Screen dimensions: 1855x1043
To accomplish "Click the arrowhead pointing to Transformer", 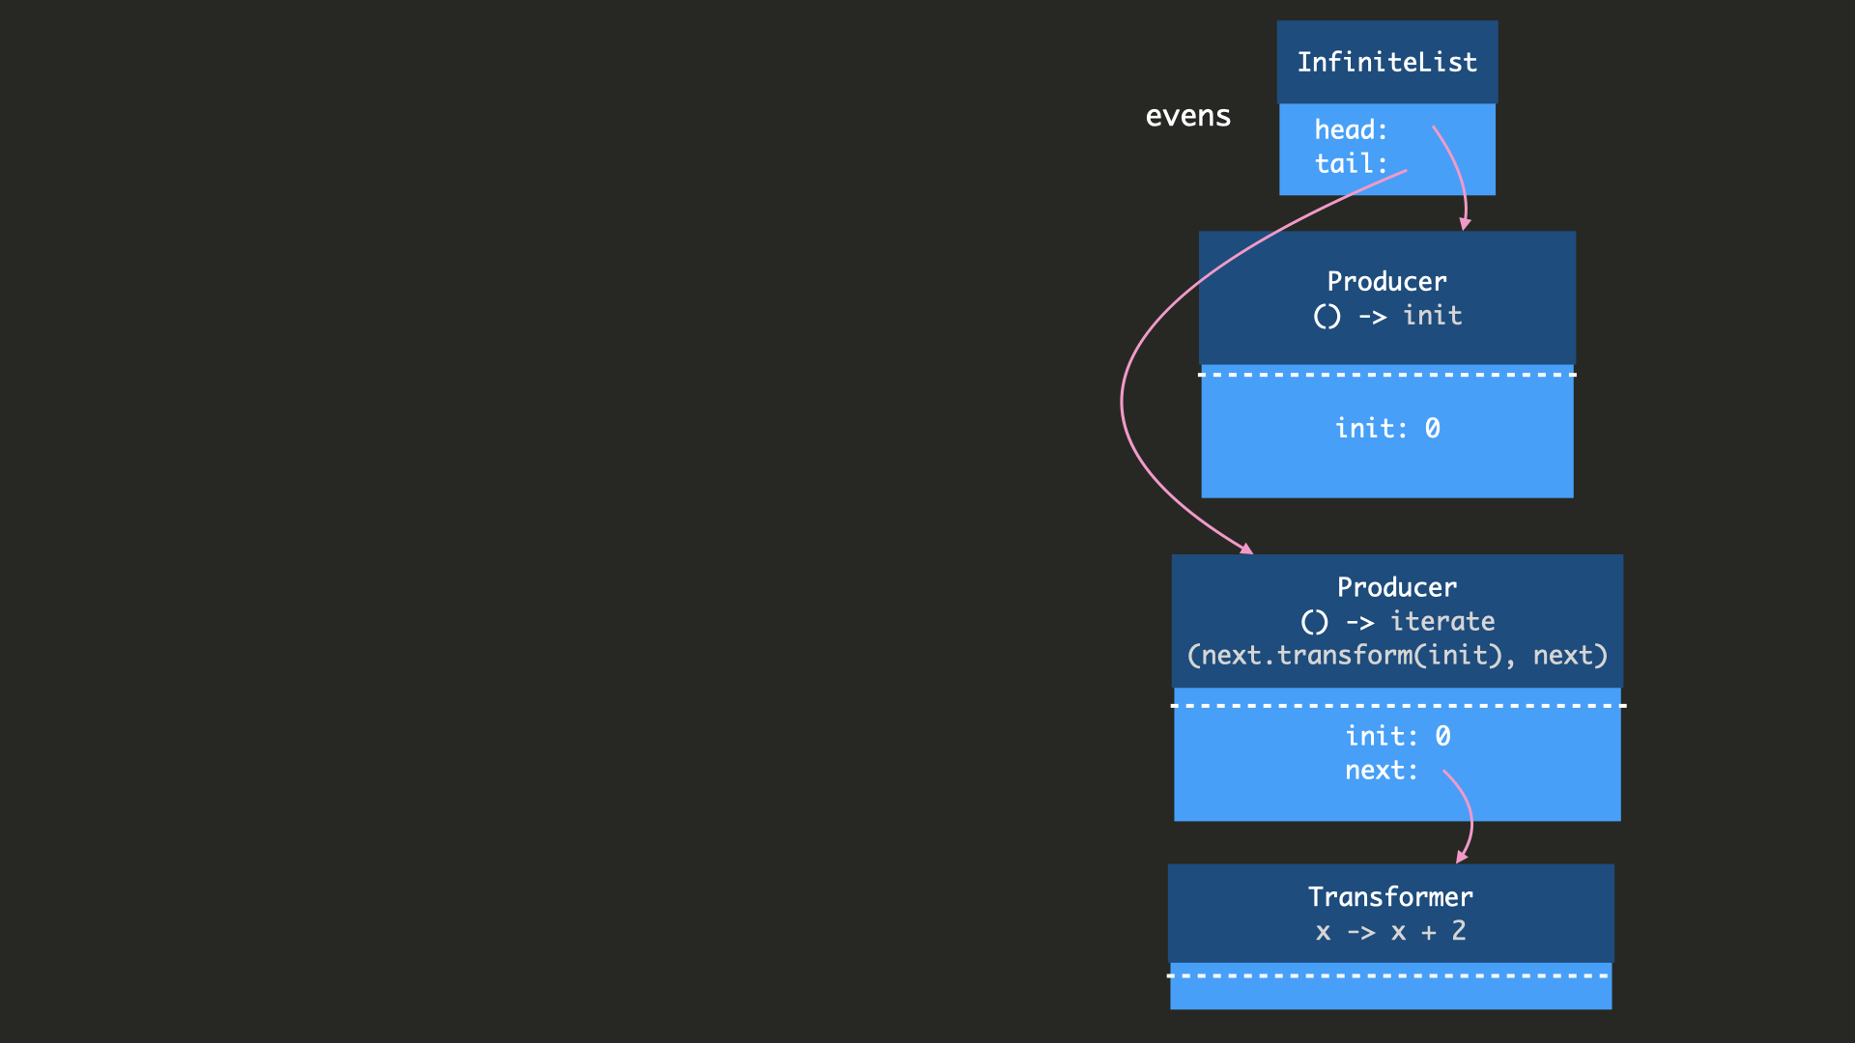I will point(1461,857).
